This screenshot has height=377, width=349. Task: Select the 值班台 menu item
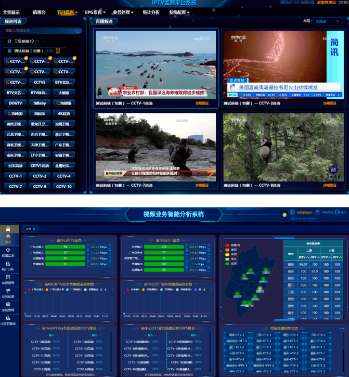39,12
